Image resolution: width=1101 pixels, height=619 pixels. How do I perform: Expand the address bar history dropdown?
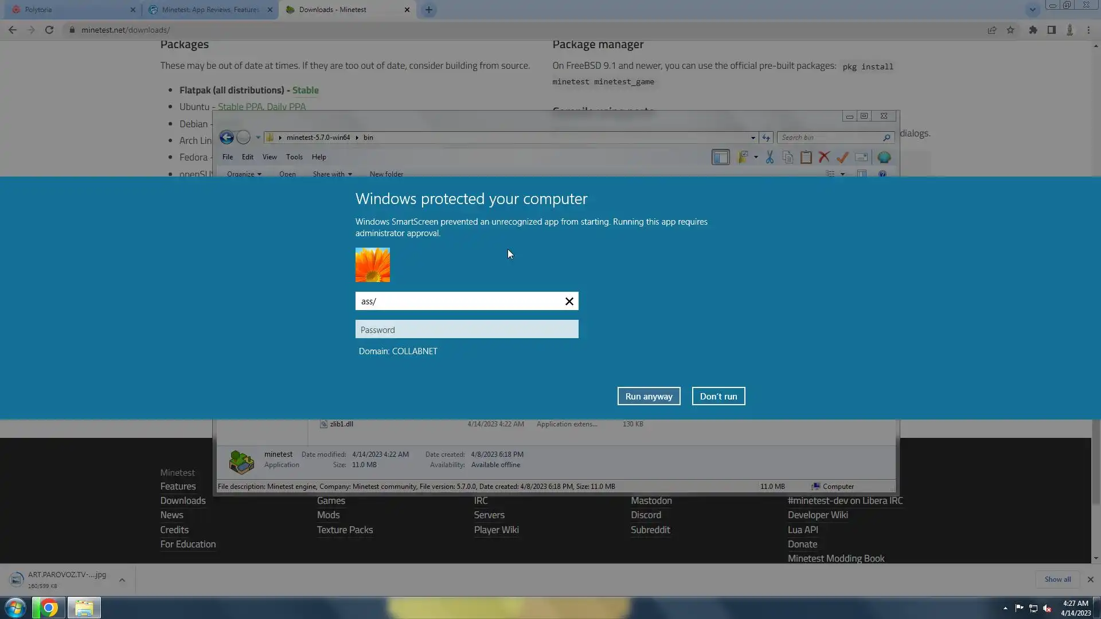click(x=752, y=138)
